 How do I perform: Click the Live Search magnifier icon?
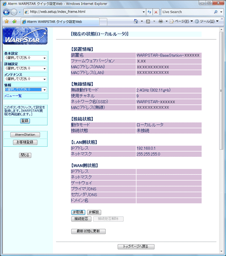point(216,12)
